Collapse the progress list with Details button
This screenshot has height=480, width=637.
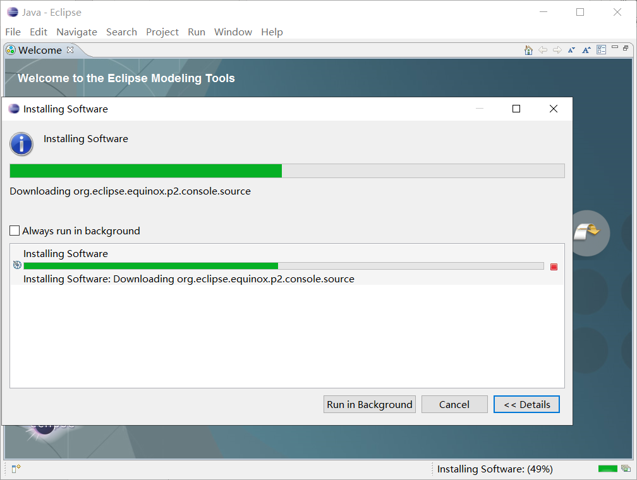pos(526,404)
